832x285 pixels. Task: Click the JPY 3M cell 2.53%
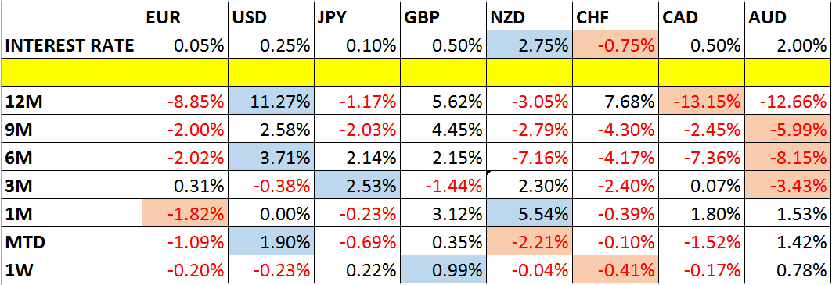[357, 185]
